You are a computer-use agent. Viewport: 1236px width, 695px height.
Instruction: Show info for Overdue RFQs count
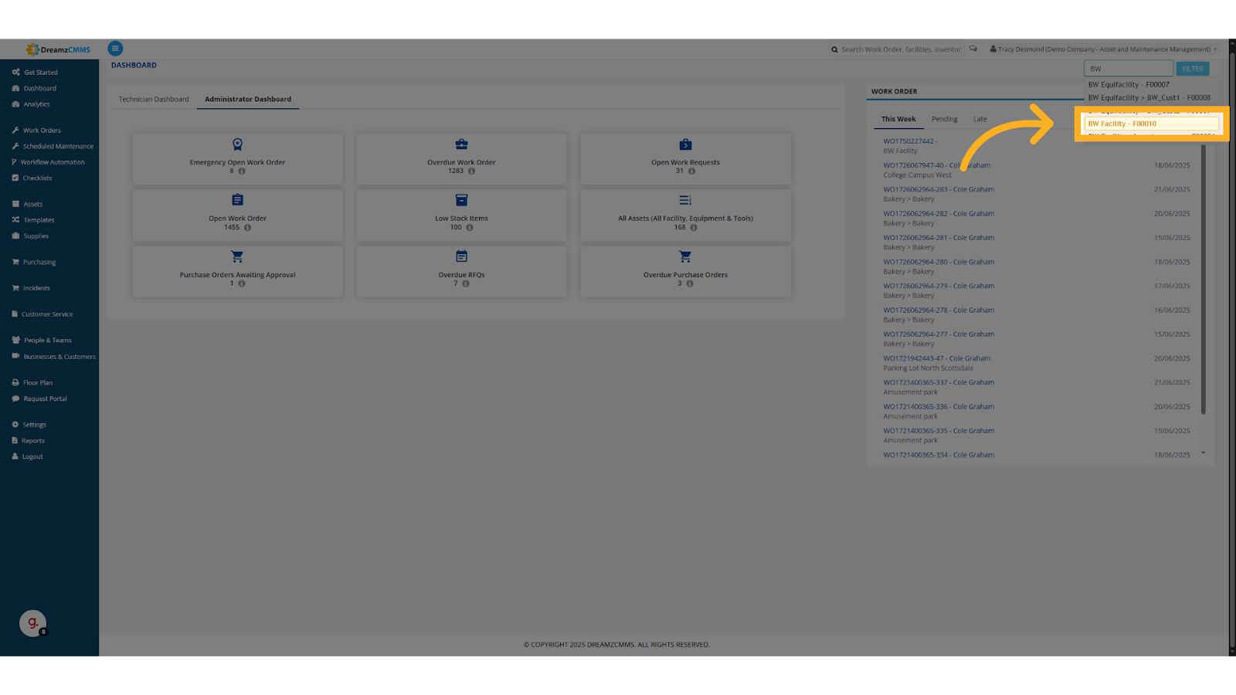click(x=466, y=283)
